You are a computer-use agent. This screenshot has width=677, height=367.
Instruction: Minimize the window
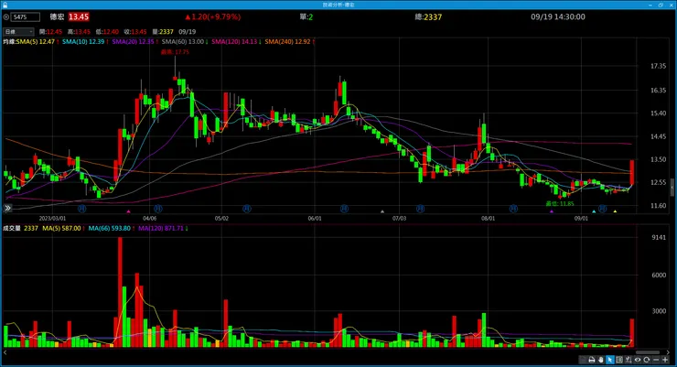(x=650, y=5)
